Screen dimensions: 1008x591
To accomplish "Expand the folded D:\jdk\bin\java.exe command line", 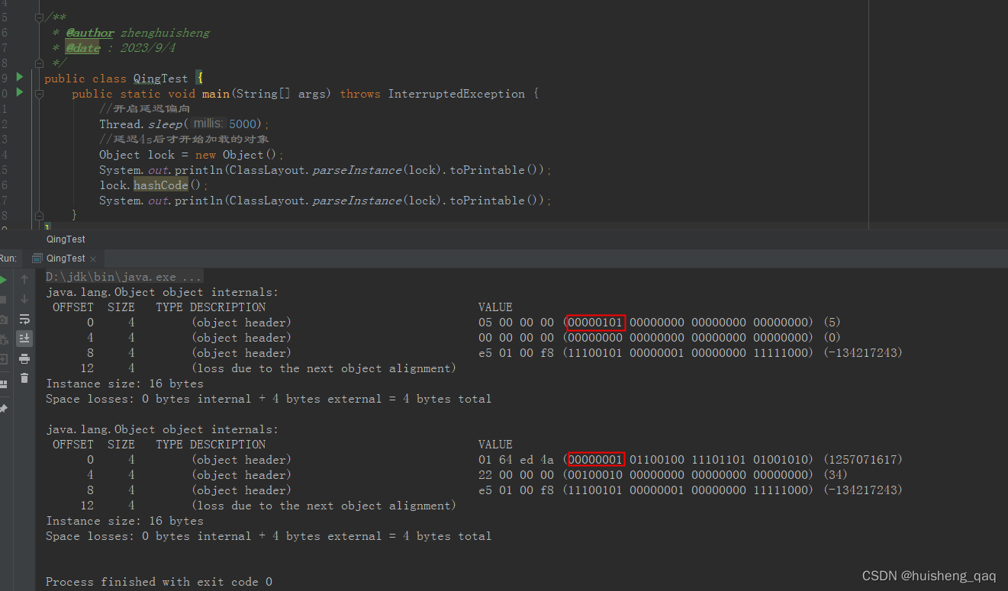I will coord(124,277).
